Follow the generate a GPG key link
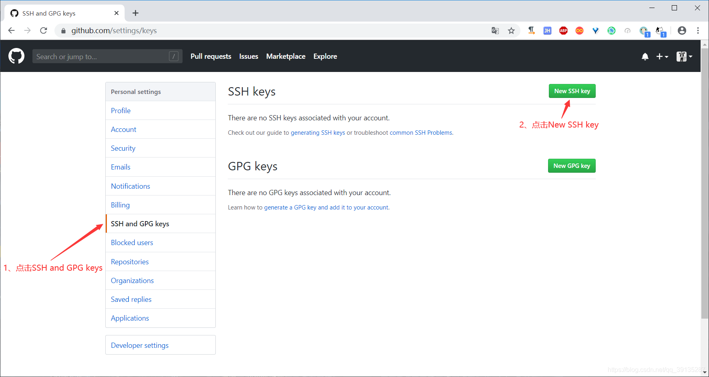 pyautogui.click(x=326, y=207)
